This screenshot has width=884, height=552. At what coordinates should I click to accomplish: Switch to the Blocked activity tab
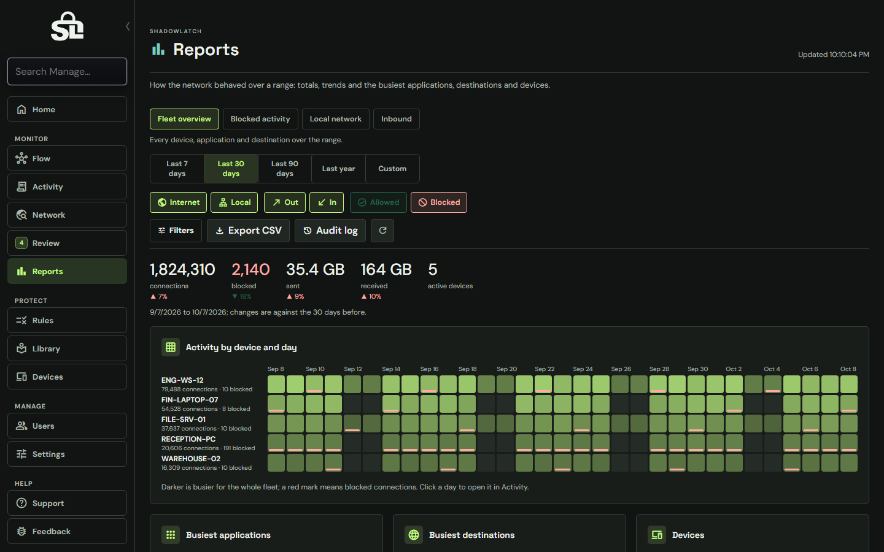(x=260, y=119)
